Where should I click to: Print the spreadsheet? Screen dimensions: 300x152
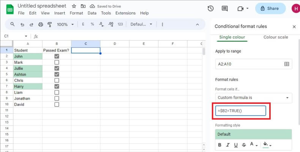pos(41,24)
